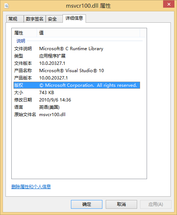177x215 pixels.
Task: Click the 属性 column header
Action: coord(24,33)
